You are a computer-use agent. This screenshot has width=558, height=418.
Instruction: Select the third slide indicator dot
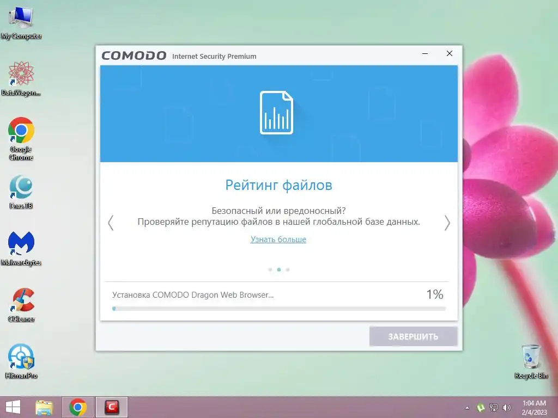pos(288,270)
